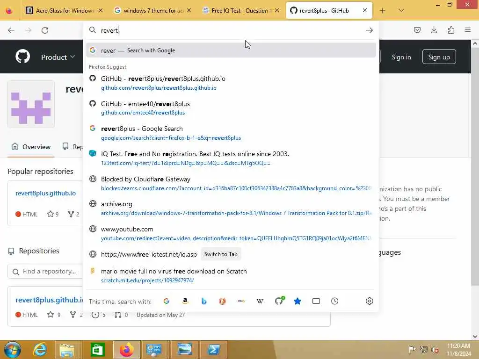Open revert8plus.github.io GitHub suggestion
The width and height of the screenshot is (479, 359).
pyautogui.click(x=231, y=83)
